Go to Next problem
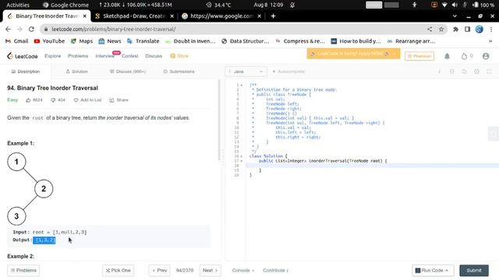Screen dimensions: 499x280 [x=210, y=271]
